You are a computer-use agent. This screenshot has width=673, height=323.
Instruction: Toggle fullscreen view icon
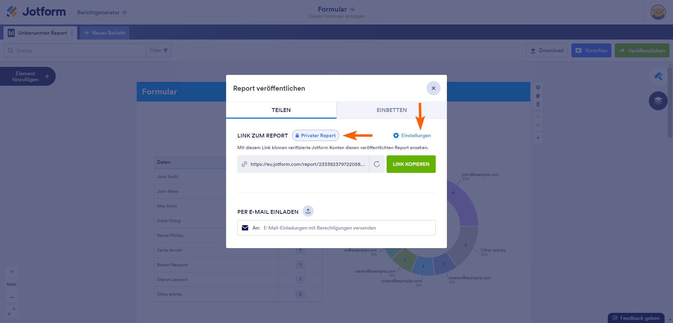12,311
